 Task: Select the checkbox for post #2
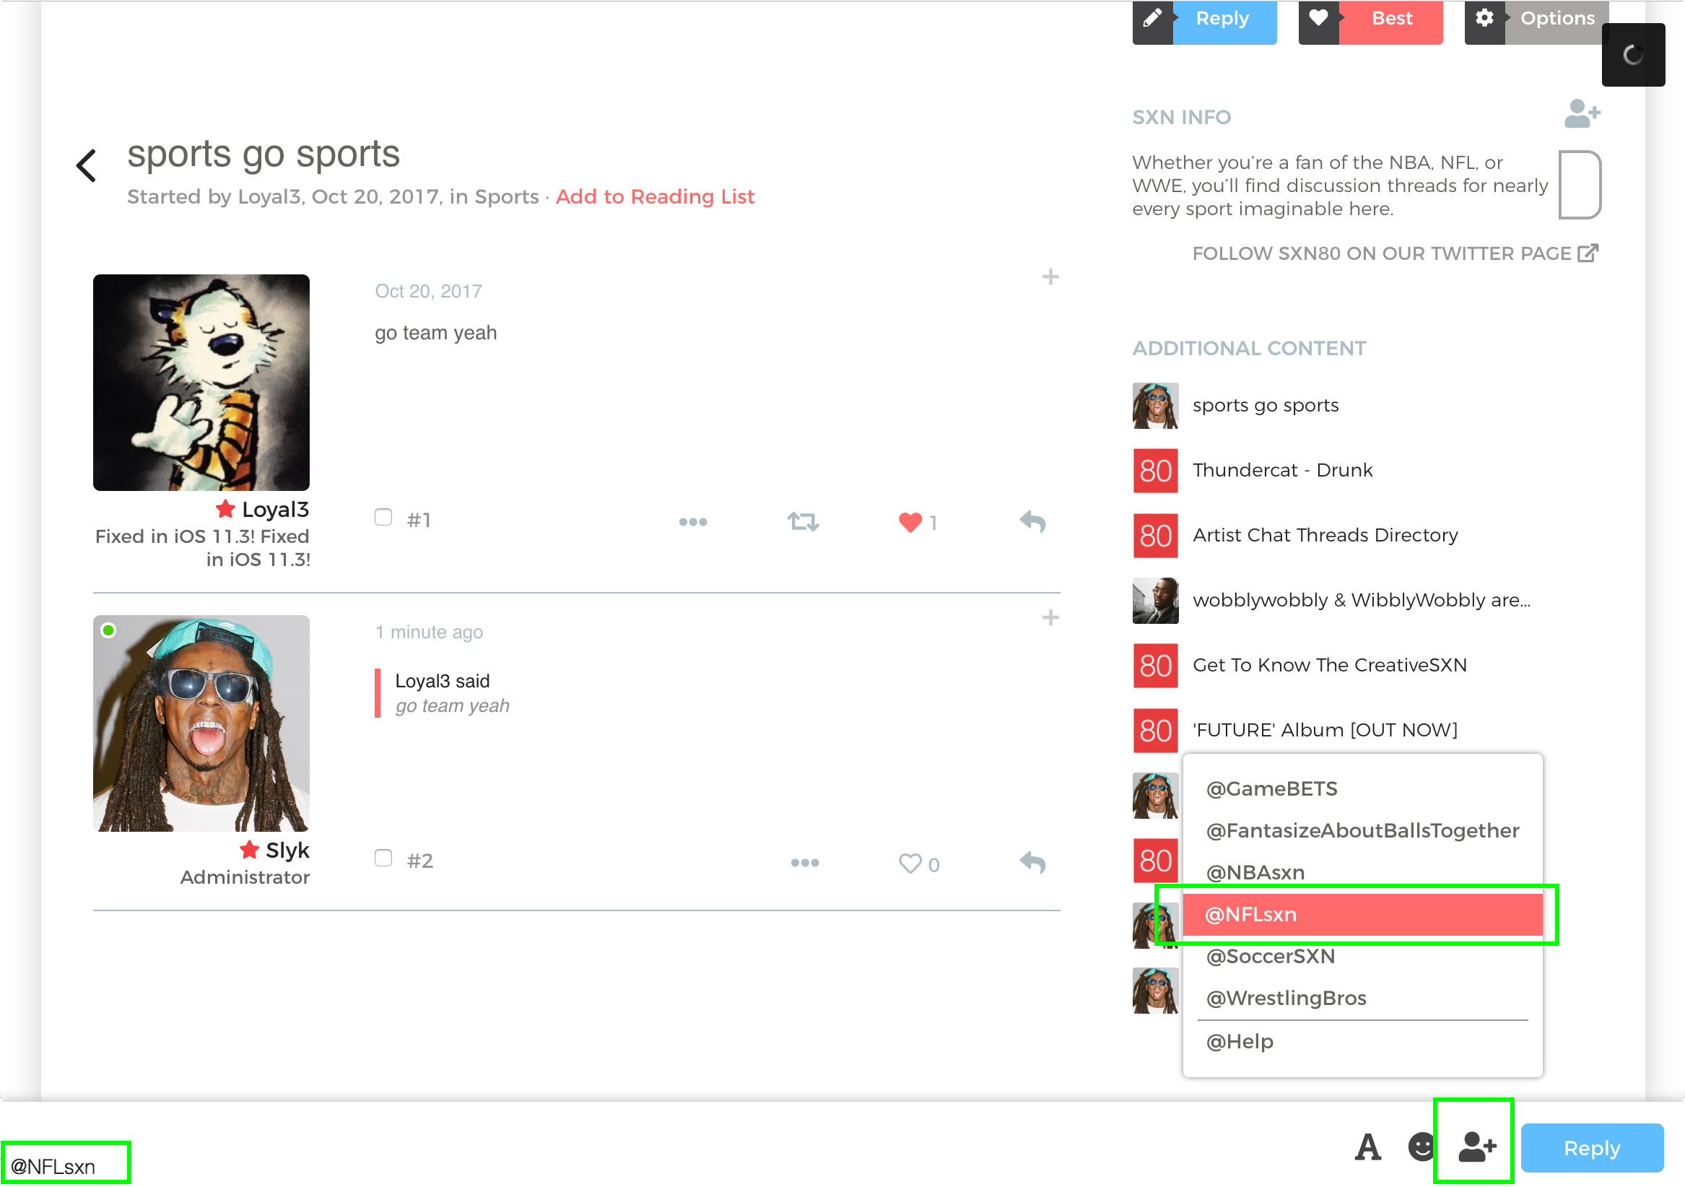[383, 858]
